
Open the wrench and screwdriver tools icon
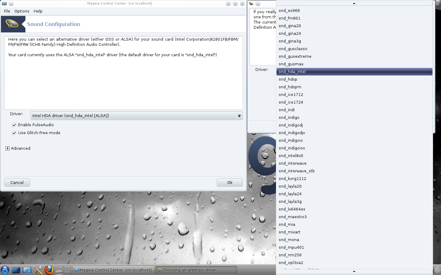38,270
